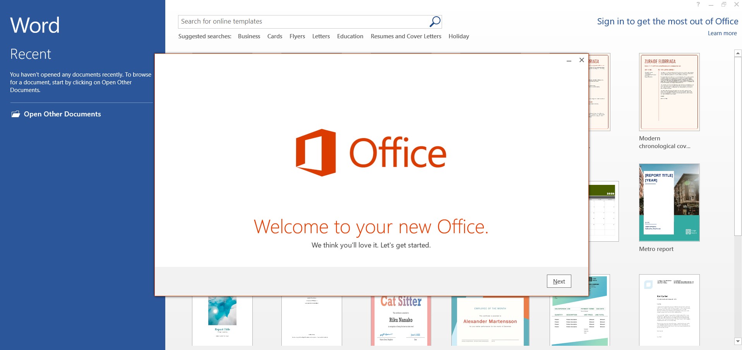Minimize the Welcome to Office dialog

[x=568, y=61]
